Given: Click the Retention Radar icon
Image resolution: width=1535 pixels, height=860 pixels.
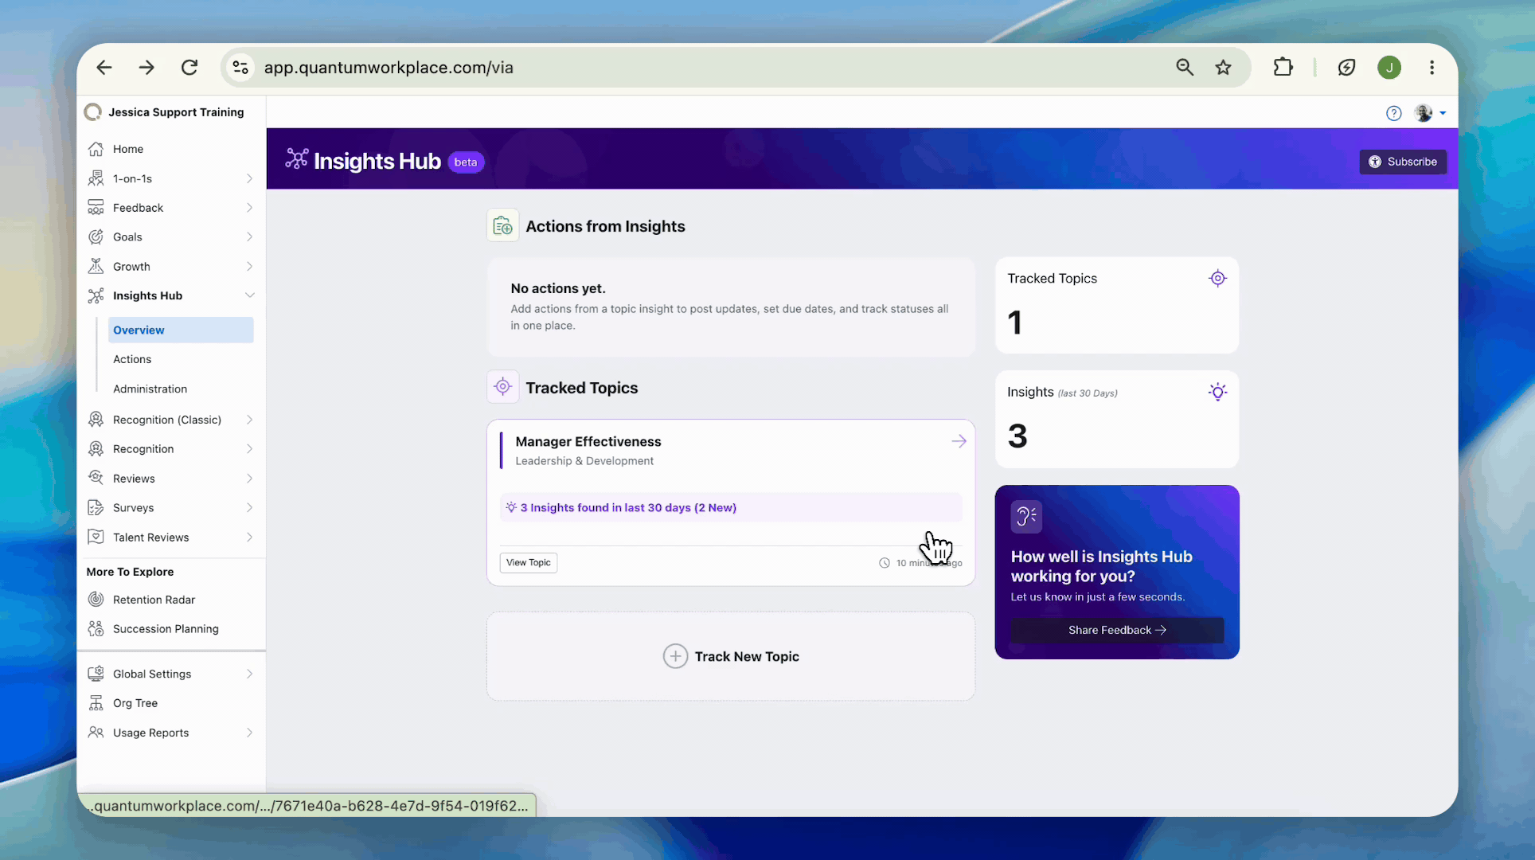Looking at the screenshot, I should [96, 600].
